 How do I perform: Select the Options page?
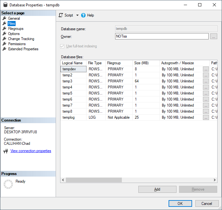coord(14,34)
